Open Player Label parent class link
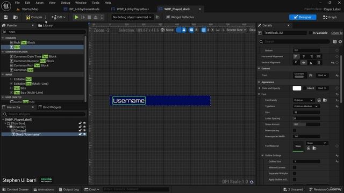 click(x=332, y=9)
